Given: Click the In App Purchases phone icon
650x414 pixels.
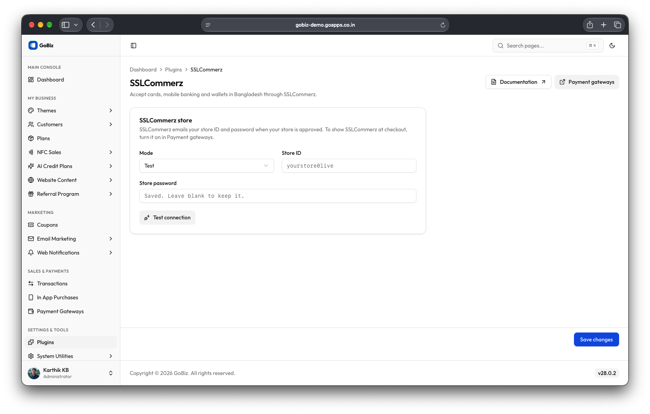Looking at the screenshot, I should coord(31,297).
